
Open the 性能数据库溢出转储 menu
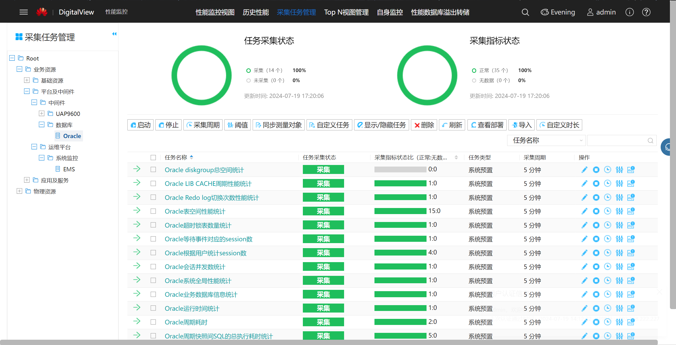coord(440,12)
